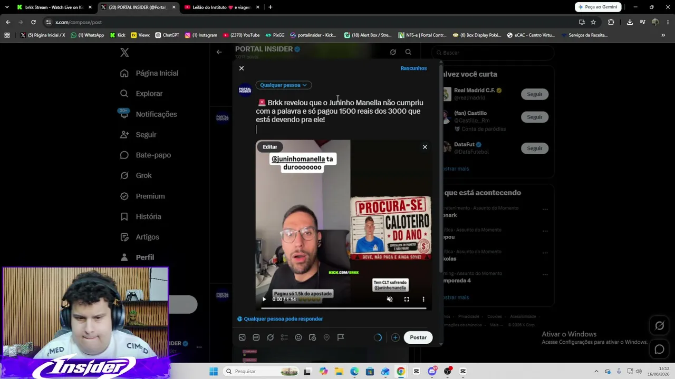
Task: Remove the attached video from the post
Action: coord(425,147)
